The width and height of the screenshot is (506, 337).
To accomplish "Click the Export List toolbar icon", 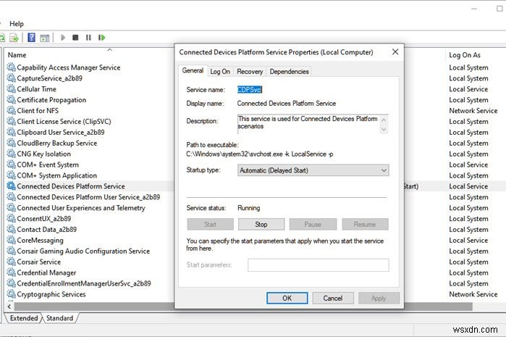I will (x=14, y=37).
